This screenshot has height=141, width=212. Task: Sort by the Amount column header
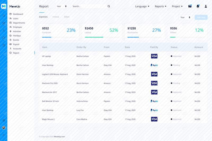198,47
